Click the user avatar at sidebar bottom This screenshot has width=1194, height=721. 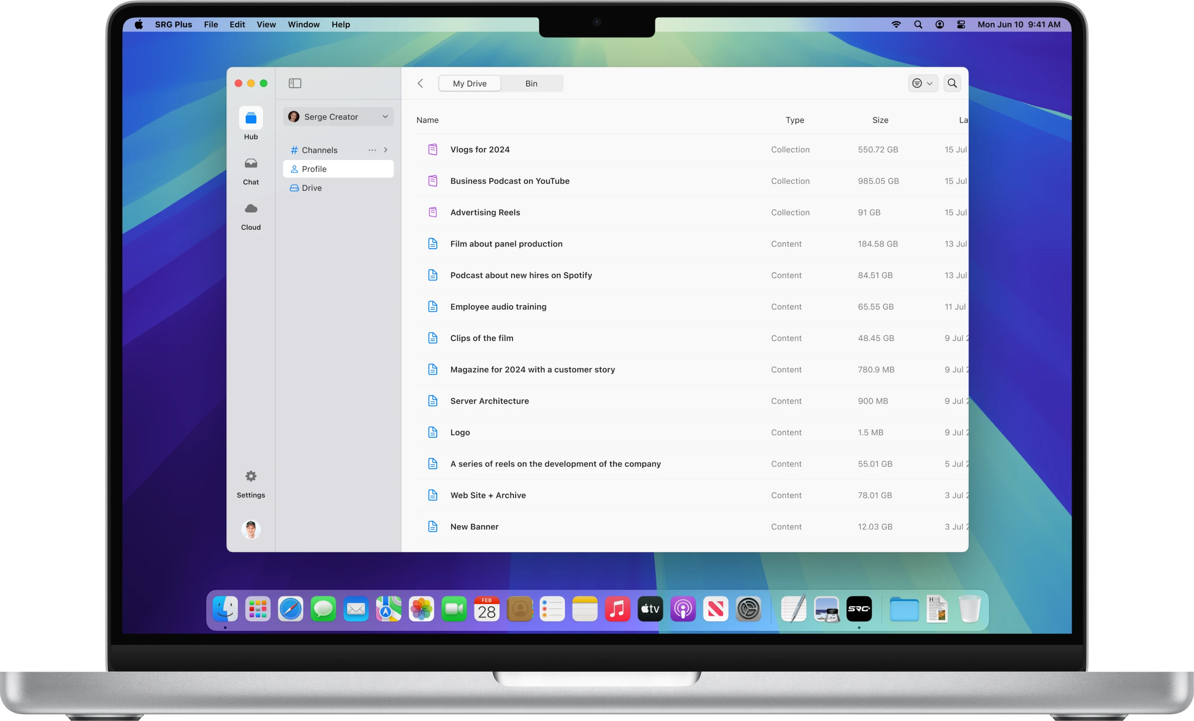click(x=251, y=529)
